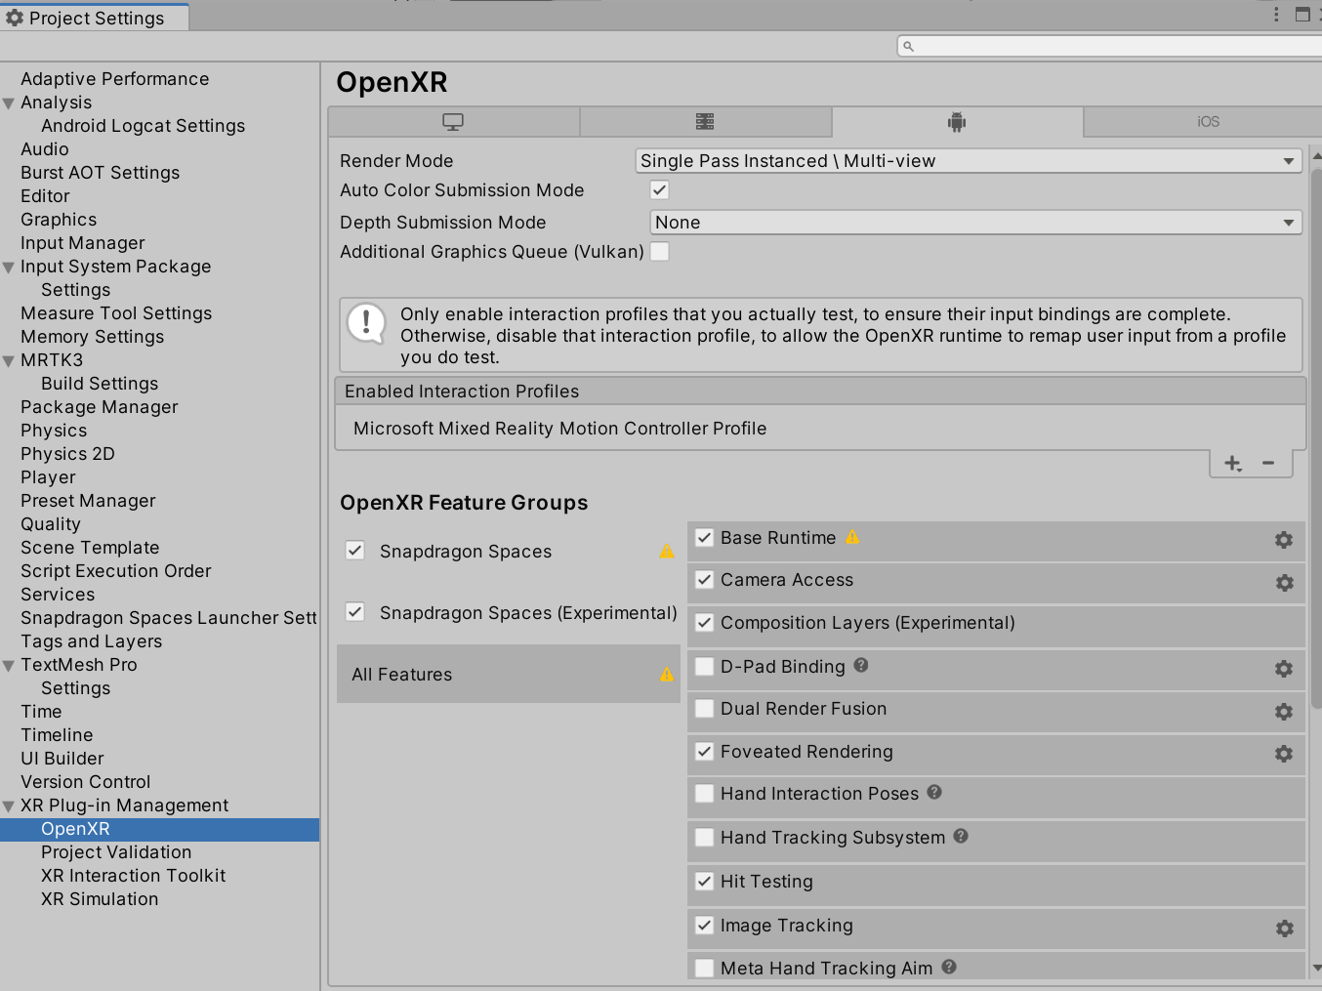Remove interaction profile with minus button
1322x991 pixels.
click(1268, 463)
